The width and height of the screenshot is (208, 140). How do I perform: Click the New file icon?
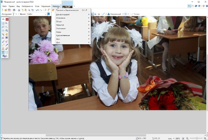click(2, 10)
